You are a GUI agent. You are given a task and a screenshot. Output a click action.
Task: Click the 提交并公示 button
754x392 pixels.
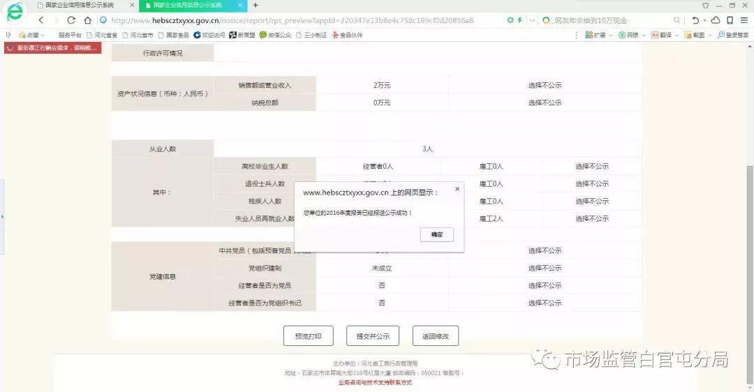(373, 336)
